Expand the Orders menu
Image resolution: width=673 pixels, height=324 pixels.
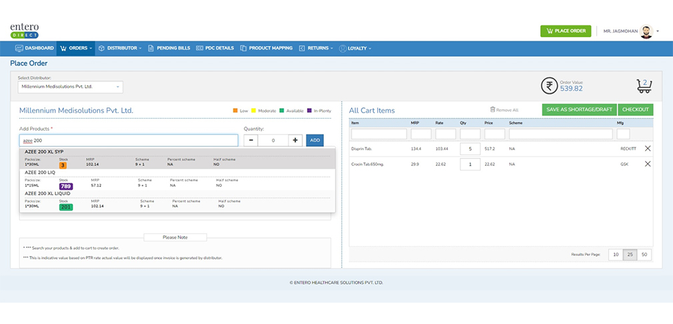pyautogui.click(x=75, y=48)
